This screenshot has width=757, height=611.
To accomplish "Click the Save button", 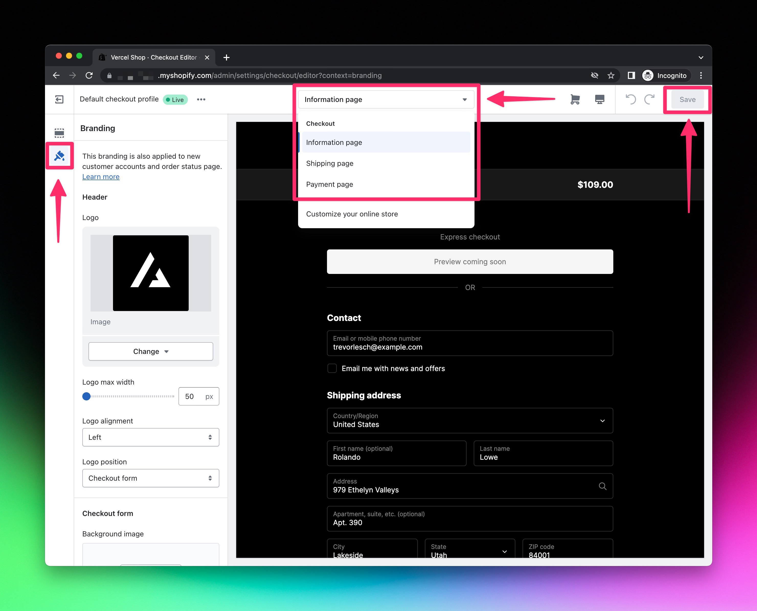I will click(x=687, y=100).
